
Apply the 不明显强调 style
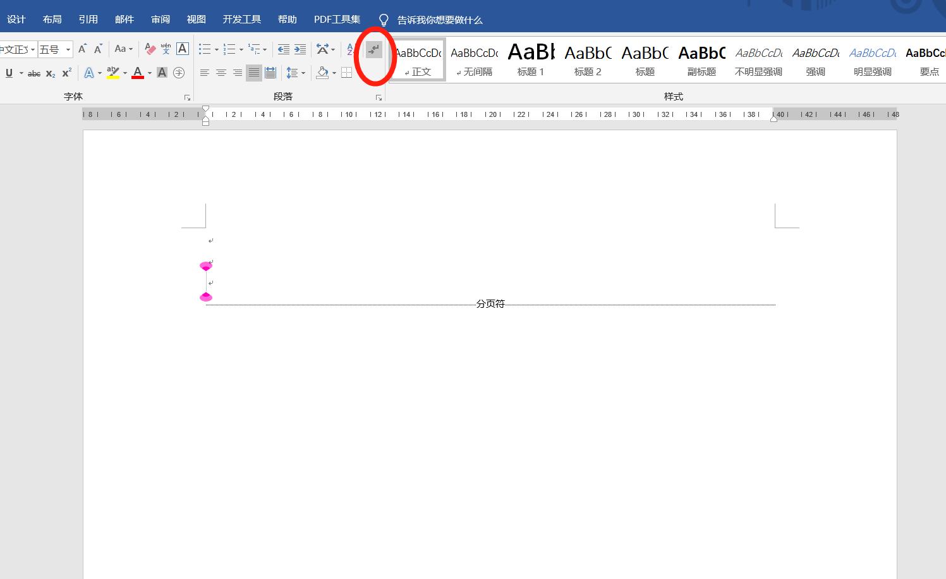pos(758,60)
